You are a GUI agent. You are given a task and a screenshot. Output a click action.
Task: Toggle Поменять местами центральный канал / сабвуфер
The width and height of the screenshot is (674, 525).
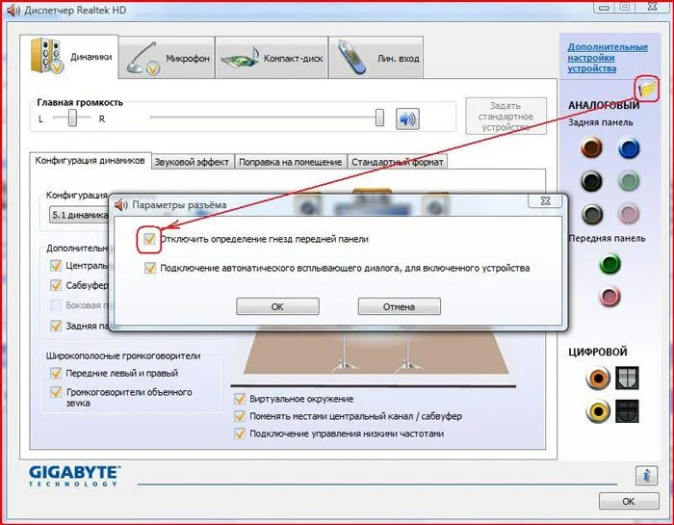[x=240, y=416]
